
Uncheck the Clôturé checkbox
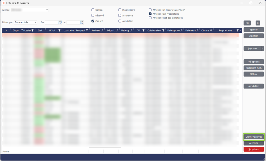(93, 21)
